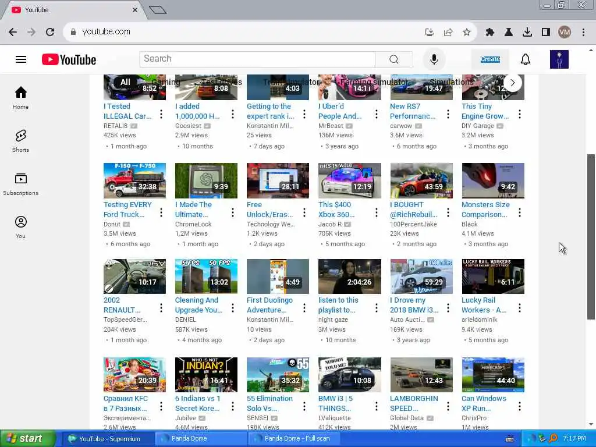This screenshot has height=447, width=596.
Task: Click the taskbar on-screen keyboard icon
Action: point(510,439)
